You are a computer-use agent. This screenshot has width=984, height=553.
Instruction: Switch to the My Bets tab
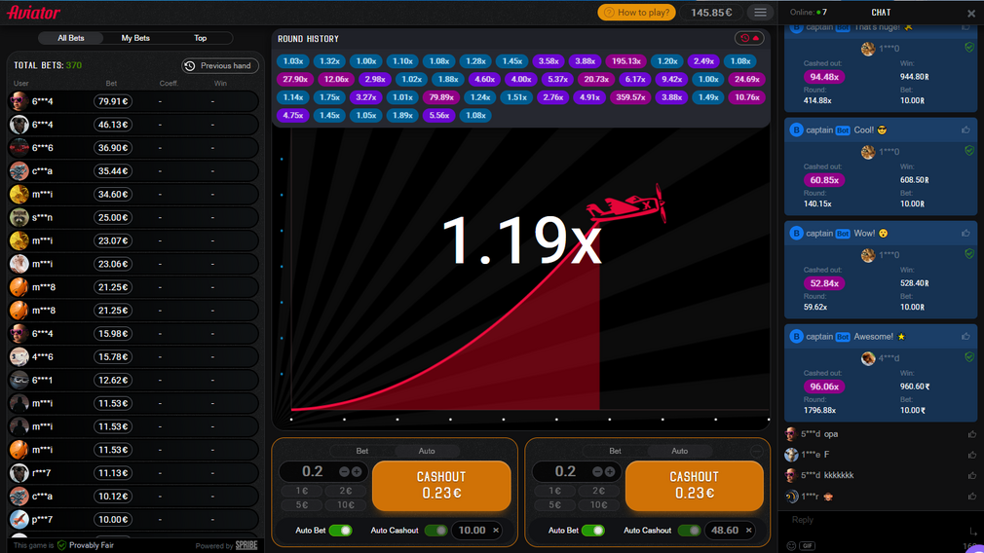(x=135, y=38)
